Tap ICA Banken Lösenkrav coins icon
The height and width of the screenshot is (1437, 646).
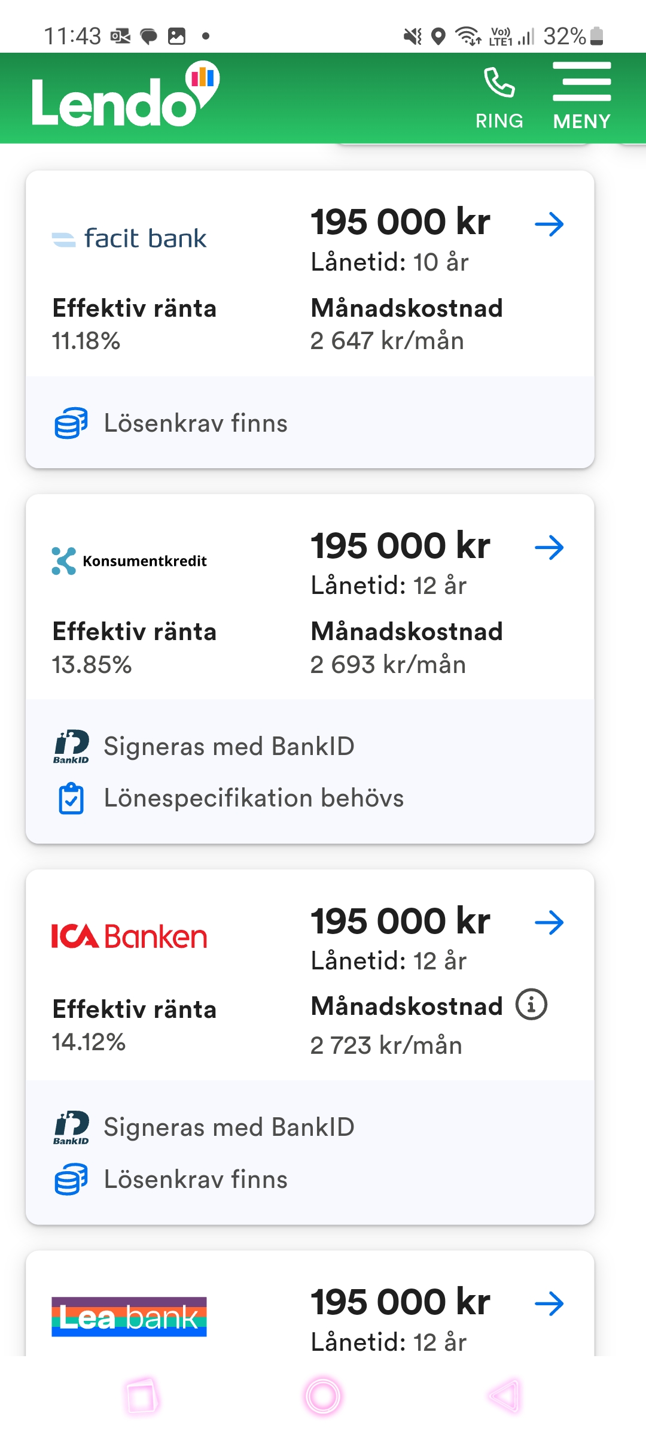tap(71, 1180)
